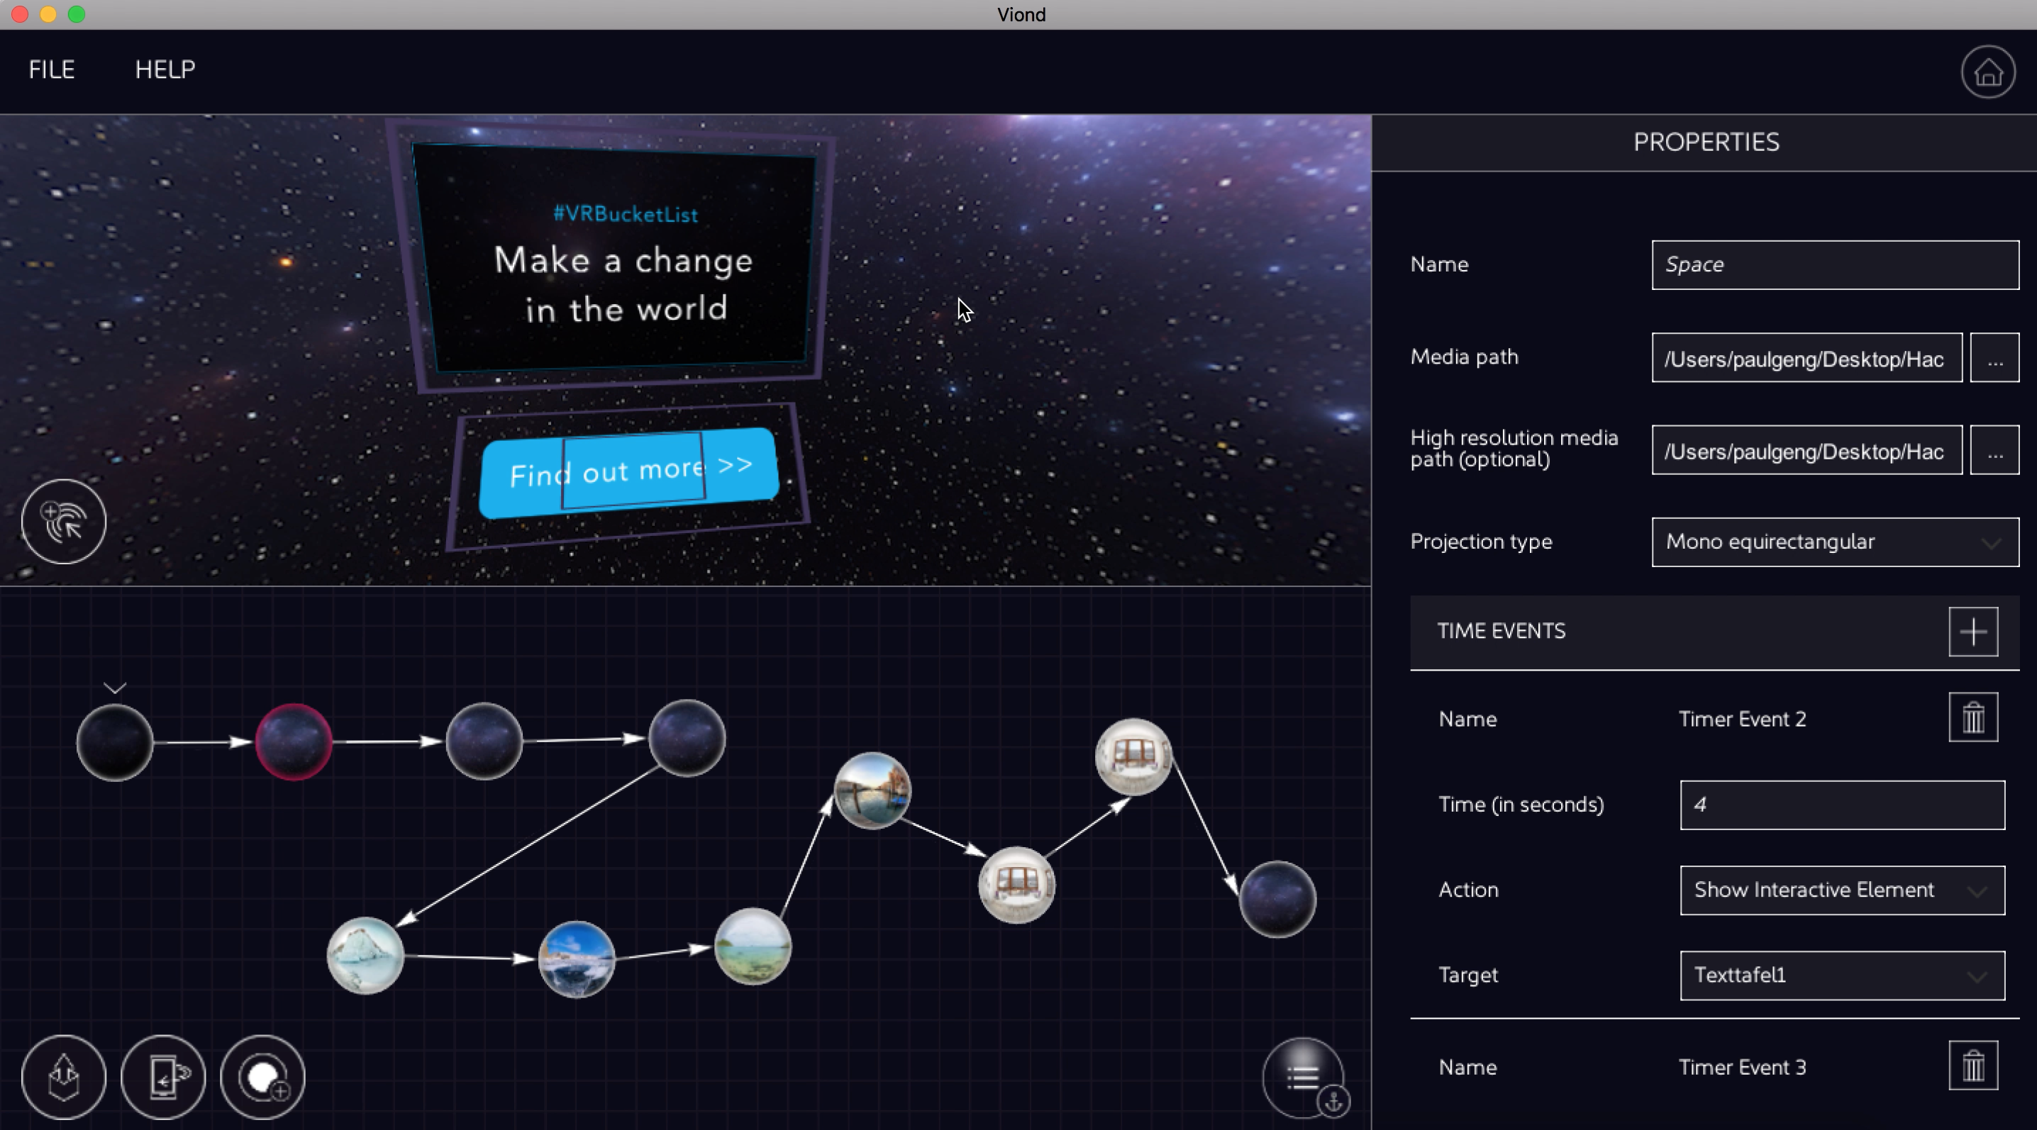2037x1130 pixels.
Task: Click the send-to-phone device icon
Action: coord(163,1076)
